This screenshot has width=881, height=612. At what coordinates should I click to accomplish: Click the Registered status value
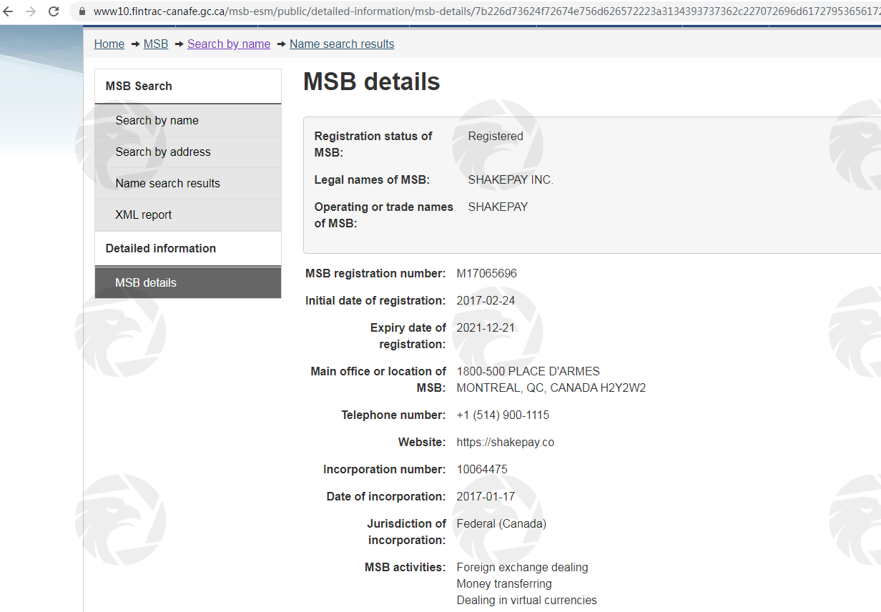point(496,136)
